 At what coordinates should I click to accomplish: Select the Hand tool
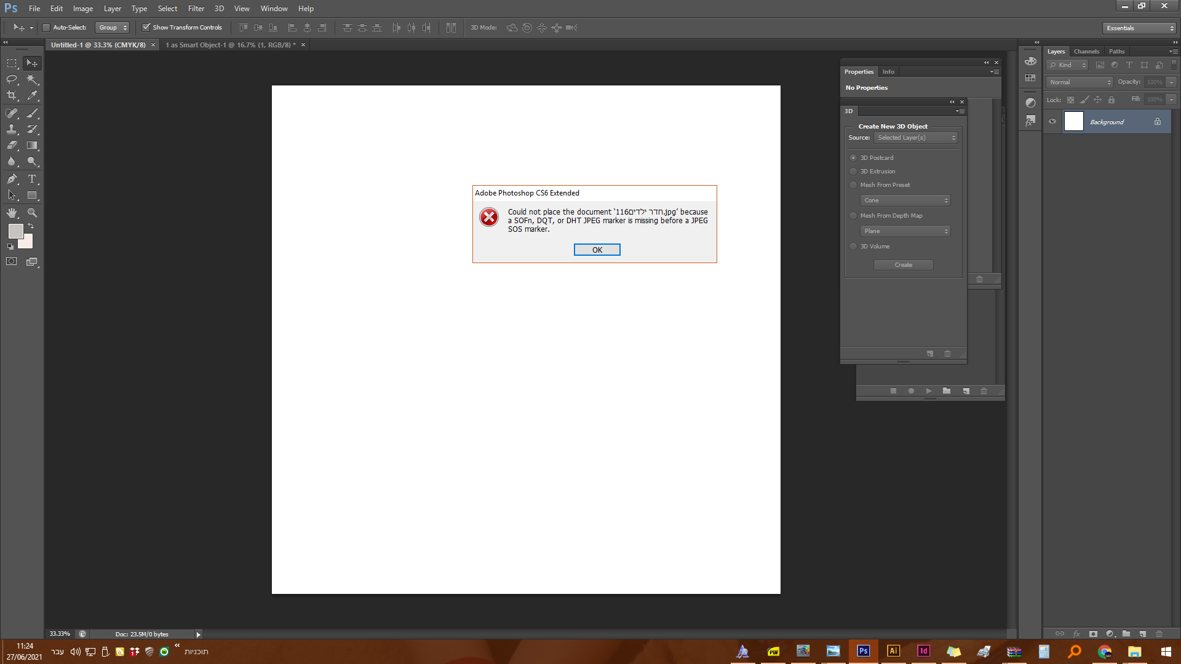[x=12, y=213]
